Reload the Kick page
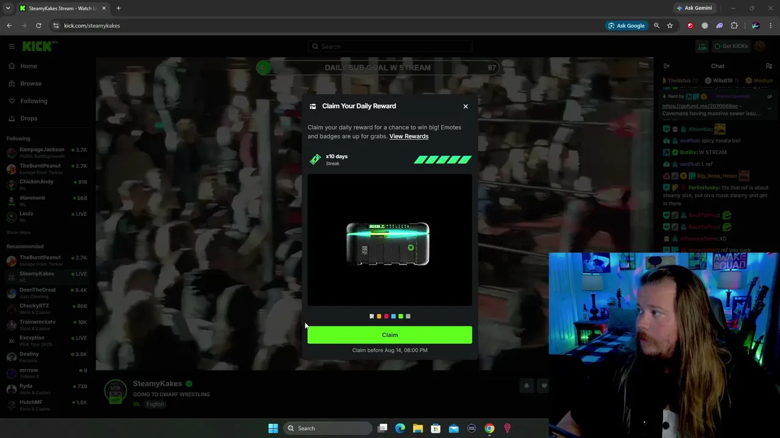780x438 pixels. 38,26
